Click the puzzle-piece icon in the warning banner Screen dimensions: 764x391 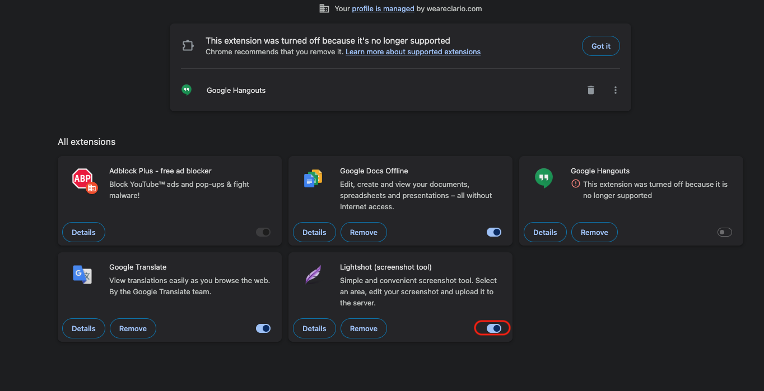point(188,46)
